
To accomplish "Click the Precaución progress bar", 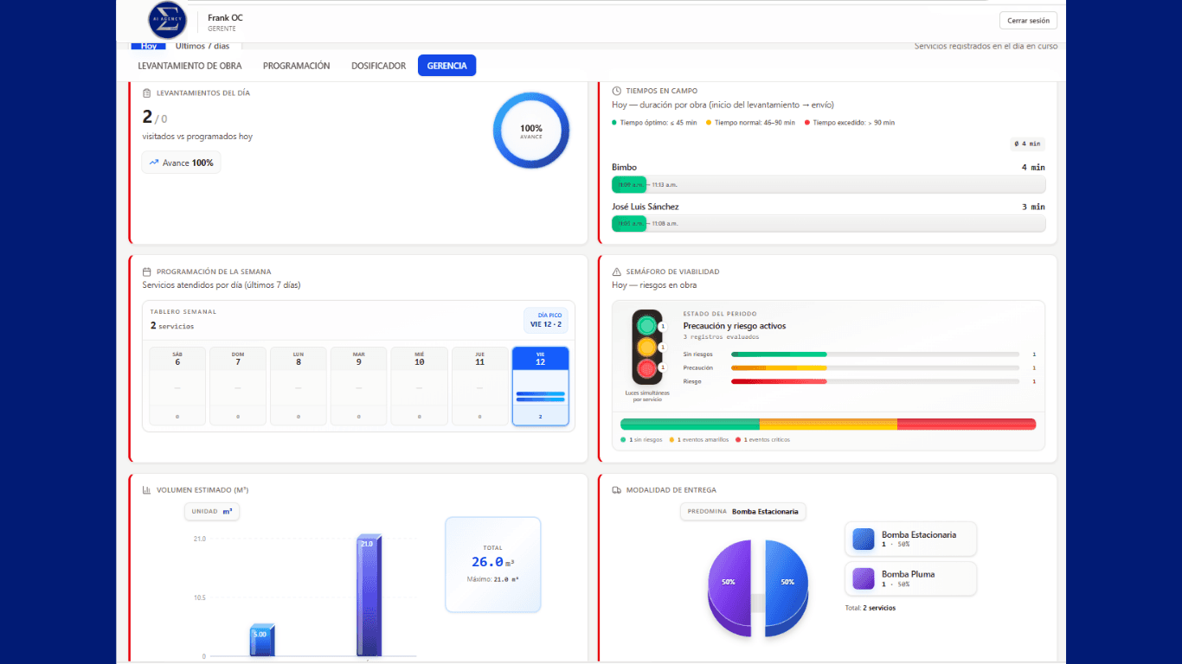I will [875, 368].
